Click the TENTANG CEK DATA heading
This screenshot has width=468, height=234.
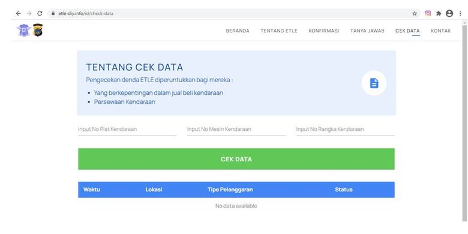click(134, 67)
